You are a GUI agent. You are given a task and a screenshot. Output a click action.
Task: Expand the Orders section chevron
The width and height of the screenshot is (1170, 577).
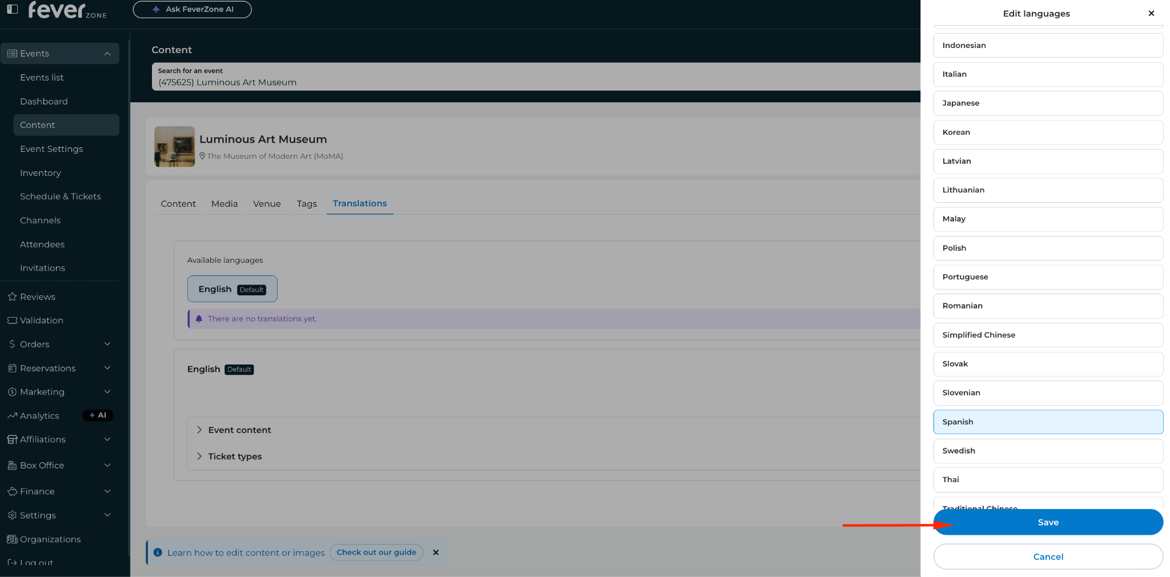(107, 344)
